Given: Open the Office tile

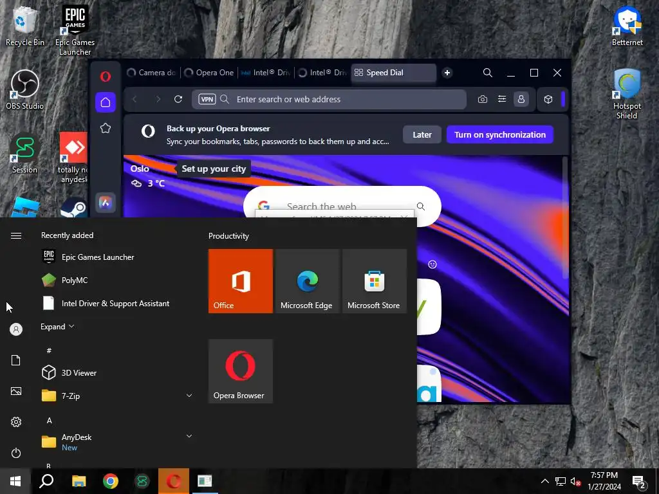Looking at the screenshot, I should coord(241,281).
